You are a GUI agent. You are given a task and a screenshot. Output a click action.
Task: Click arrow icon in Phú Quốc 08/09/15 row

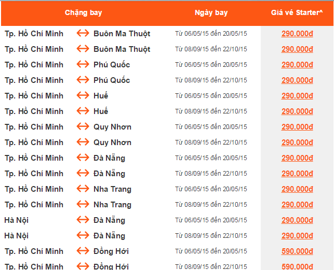(x=83, y=80)
